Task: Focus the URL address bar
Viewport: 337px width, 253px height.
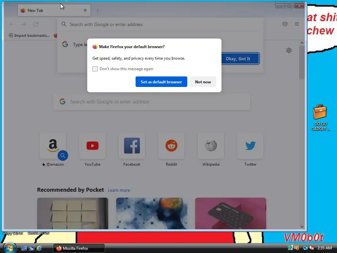Action: (x=160, y=24)
